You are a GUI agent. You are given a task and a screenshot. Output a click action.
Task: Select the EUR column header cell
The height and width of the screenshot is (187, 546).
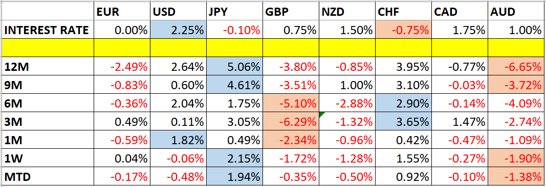(x=122, y=12)
